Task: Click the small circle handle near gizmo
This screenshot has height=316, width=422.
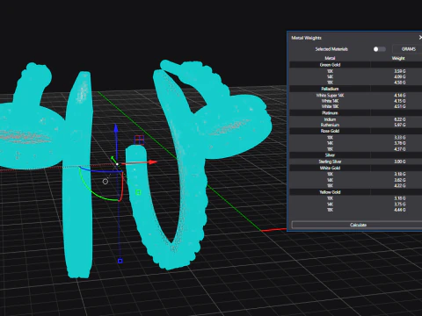Action: [x=105, y=182]
